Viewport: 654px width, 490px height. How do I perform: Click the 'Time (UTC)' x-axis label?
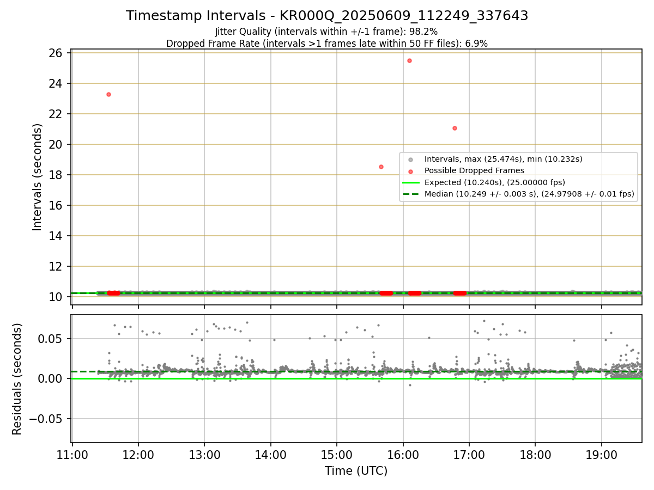(356, 471)
